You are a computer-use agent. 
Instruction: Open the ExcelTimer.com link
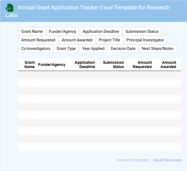click(167, 160)
